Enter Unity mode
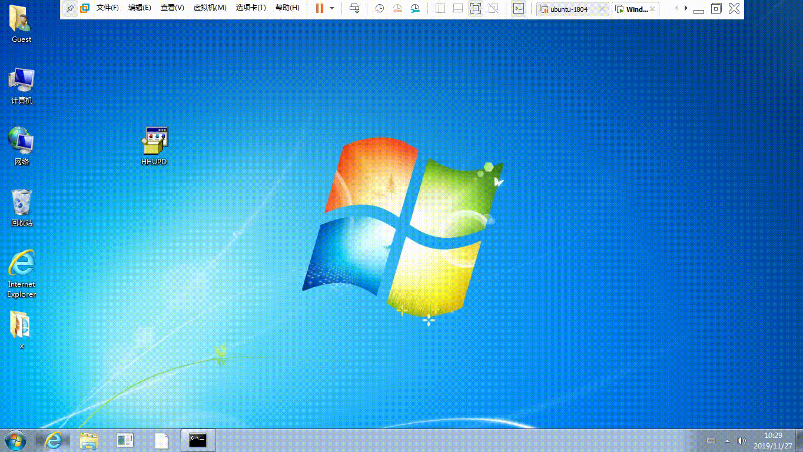The image size is (803, 452). (493, 8)
